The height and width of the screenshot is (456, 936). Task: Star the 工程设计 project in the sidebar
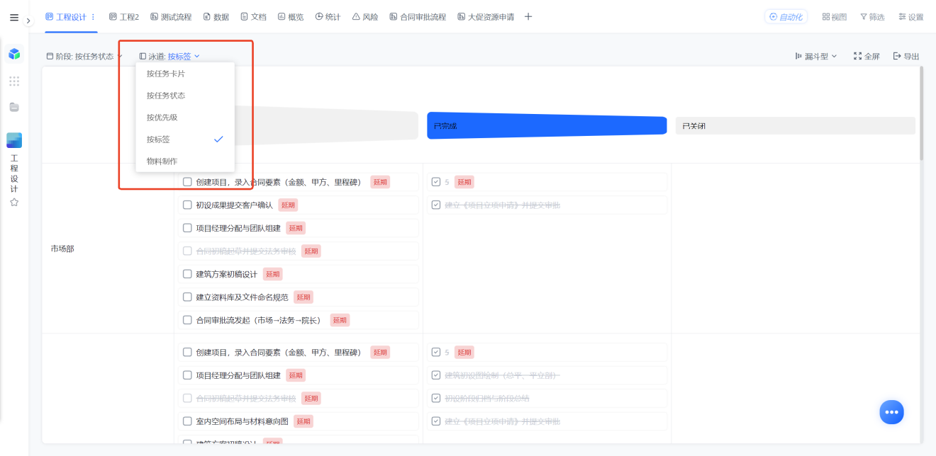(14, 203)
